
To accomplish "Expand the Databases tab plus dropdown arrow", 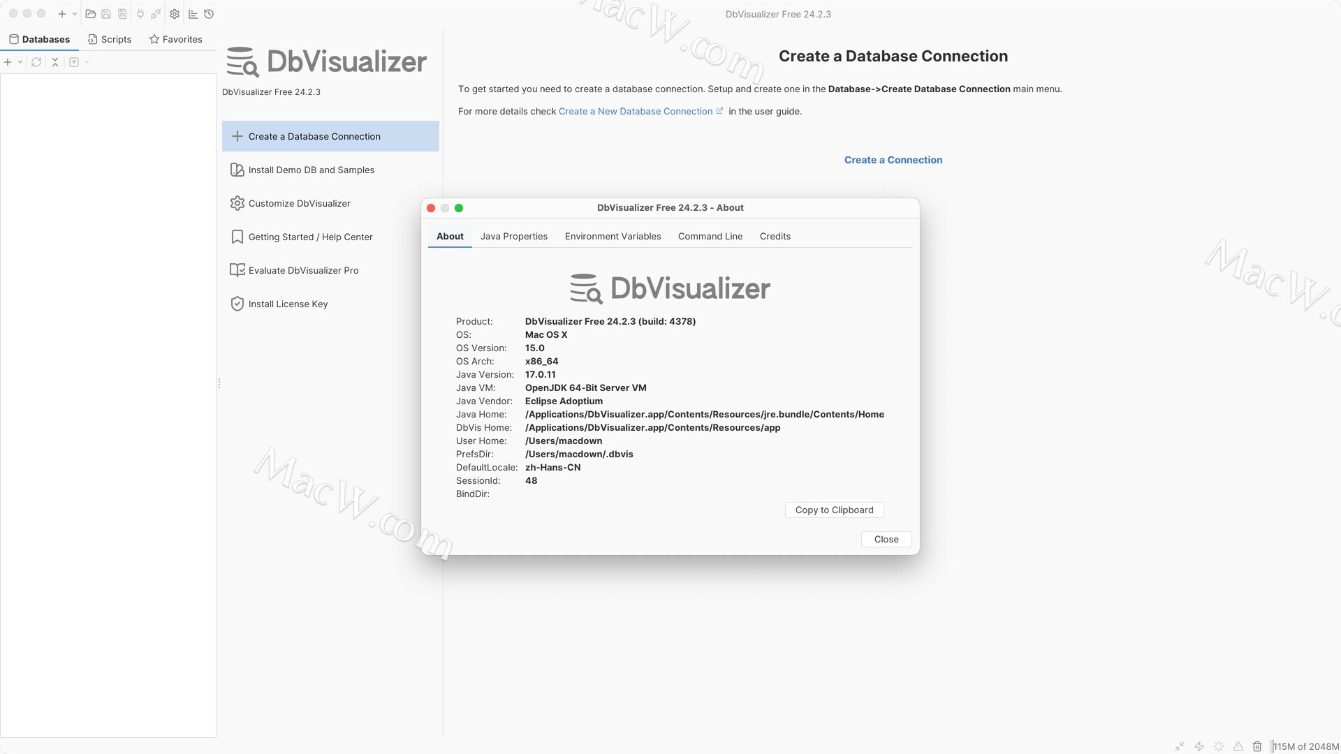I will [x=20, y=62].
